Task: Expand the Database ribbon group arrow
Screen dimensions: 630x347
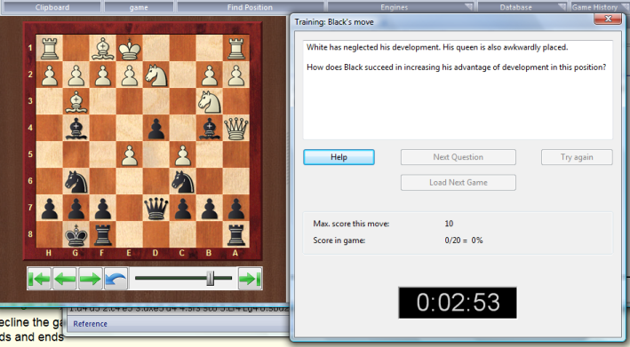Action: 562,7
